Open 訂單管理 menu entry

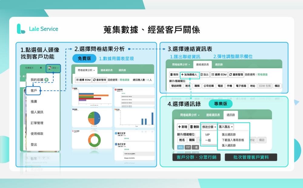pyautogui.click(x=37, y=123)
